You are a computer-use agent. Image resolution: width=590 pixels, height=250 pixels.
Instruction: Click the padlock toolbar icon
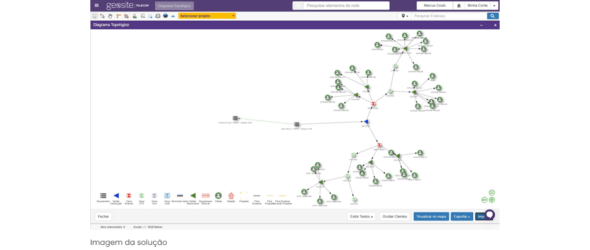[x=135, y=16]
